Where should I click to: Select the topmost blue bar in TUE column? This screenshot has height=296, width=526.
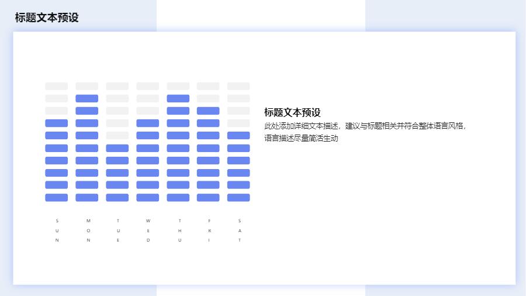pyautogui.click(x=117, y=148)
